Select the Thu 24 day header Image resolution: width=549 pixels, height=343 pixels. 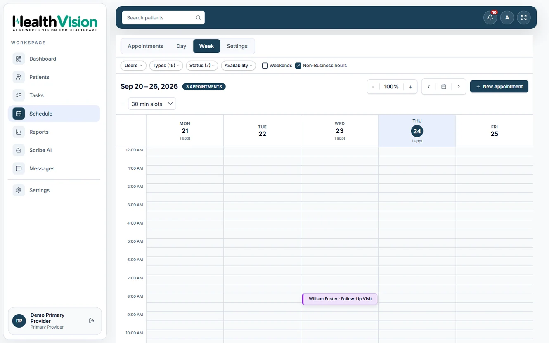(x=417, y=130)
